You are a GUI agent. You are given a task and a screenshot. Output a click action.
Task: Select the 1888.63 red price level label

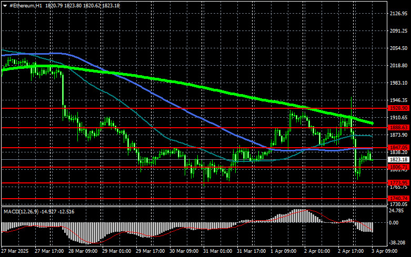398,128
